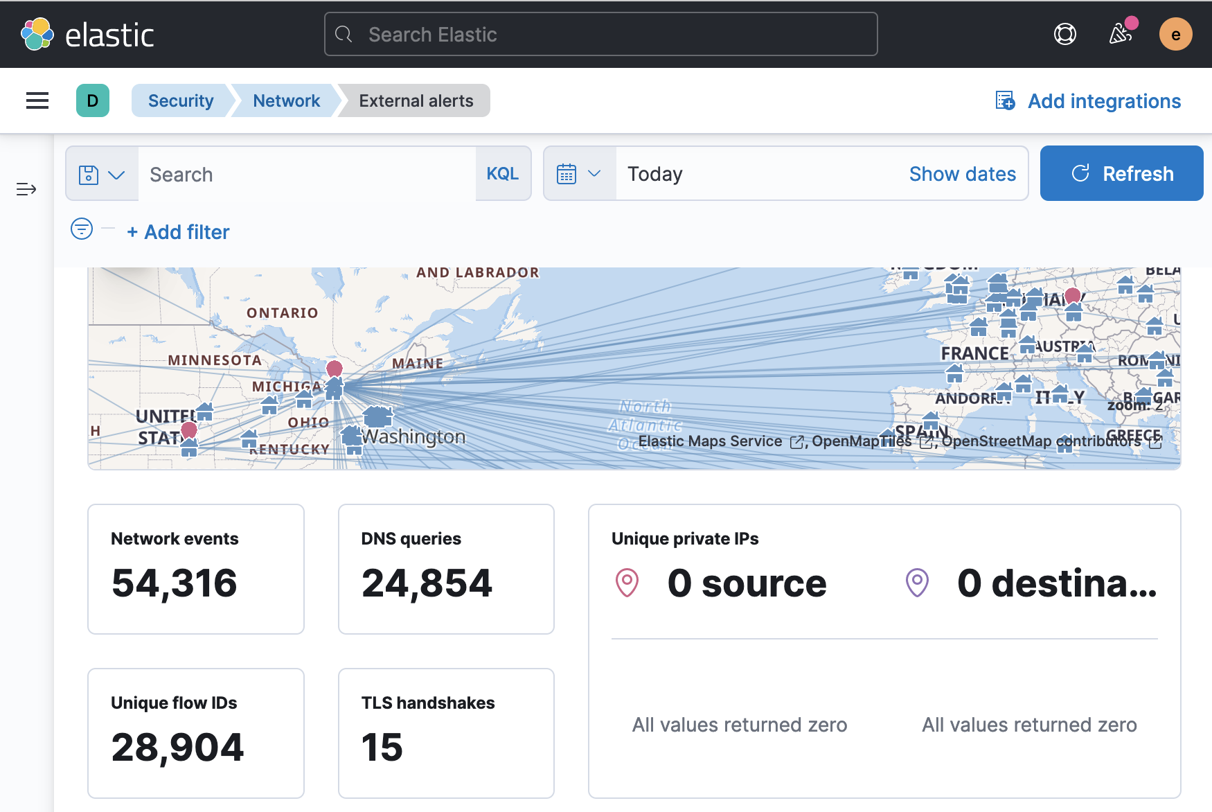Click the destination location pin icon

pos(917,583)
